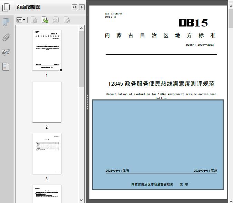Image resolution: width=233 pixels, height=203 pixels.
Task: Open the Attachments paperclip panel
Action: point(6,37)
